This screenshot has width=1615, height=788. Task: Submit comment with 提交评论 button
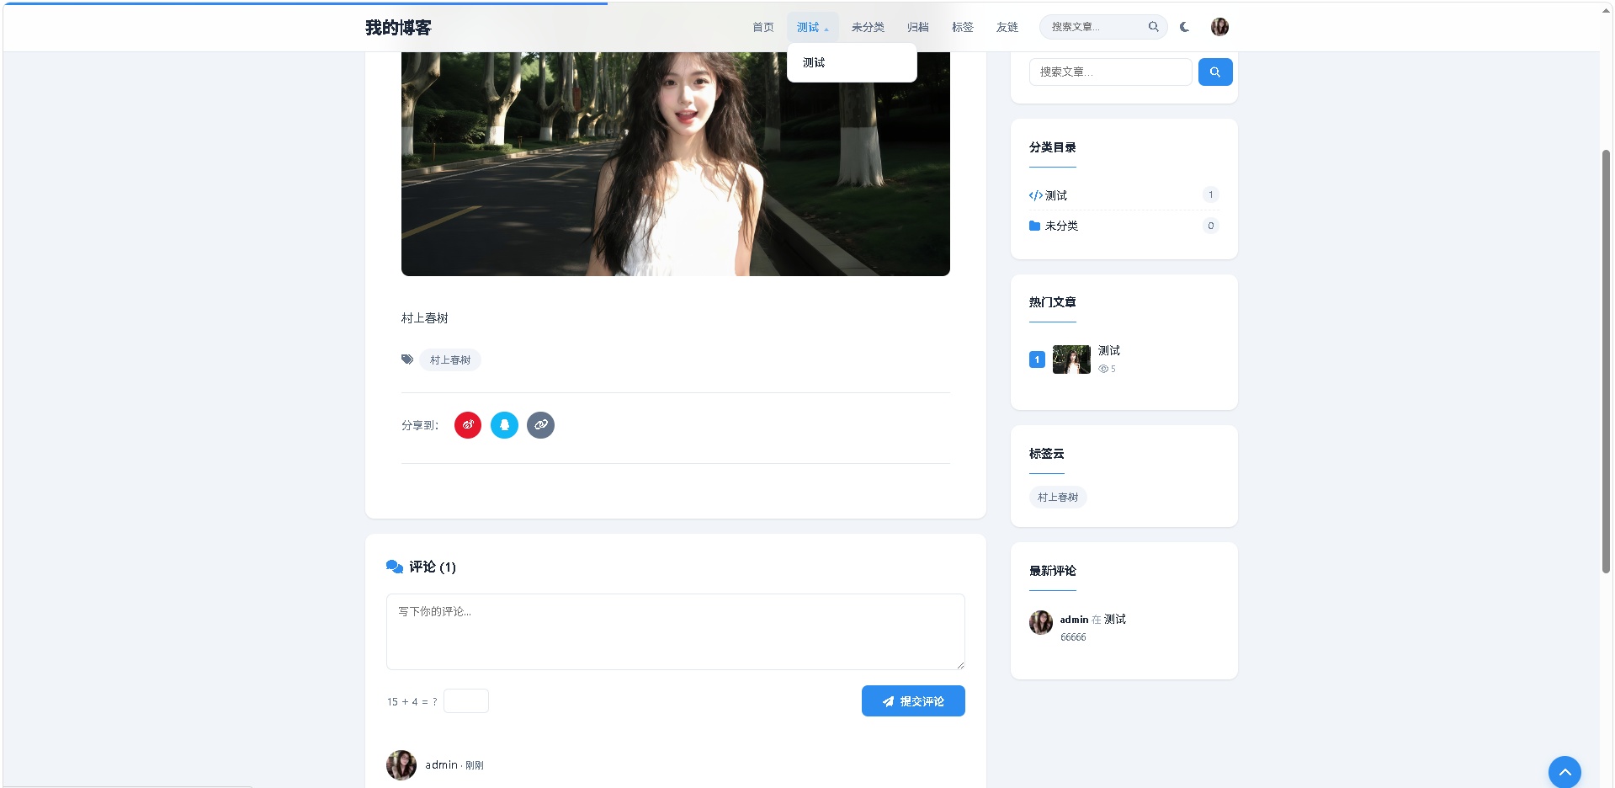pyautogui.click(x=913, y=701)
